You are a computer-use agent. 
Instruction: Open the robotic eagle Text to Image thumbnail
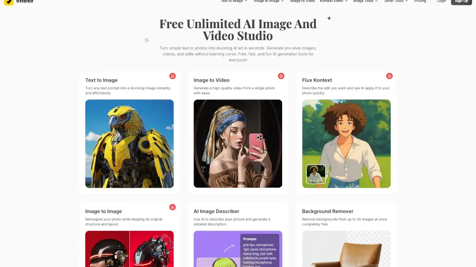(x=129, y=143)
